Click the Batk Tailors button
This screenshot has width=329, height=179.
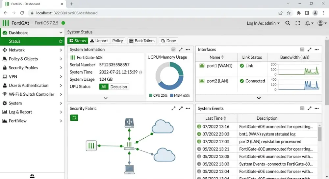(x=142, y=41)
